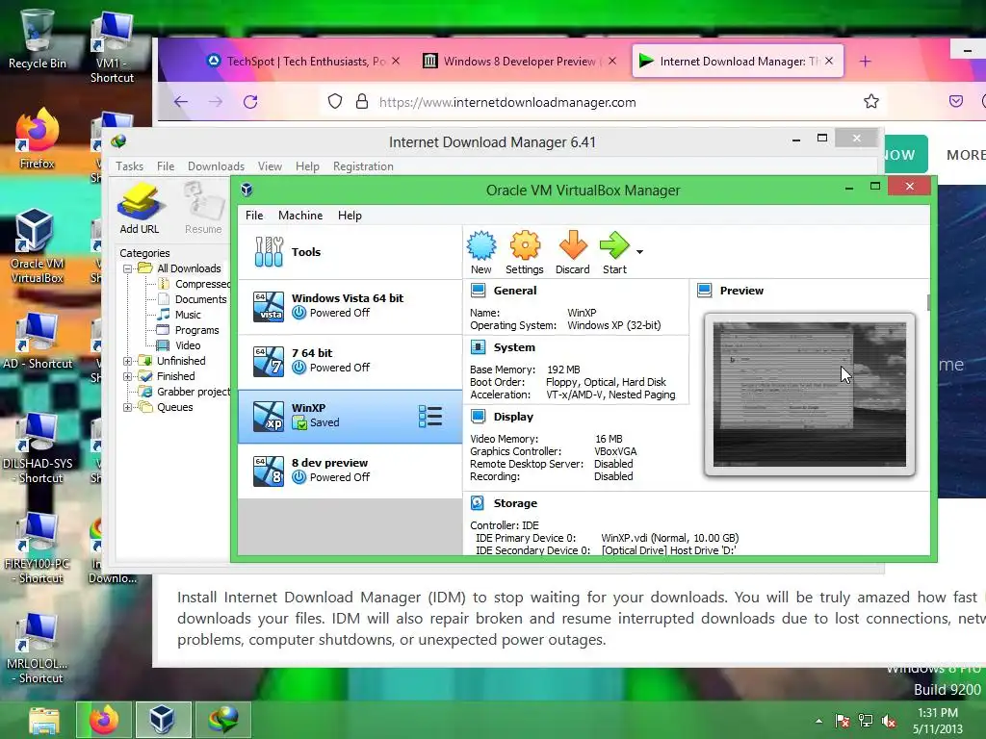This screenshot has height=739, width=986.
Task: Select the 8 dev preview machine
Action: [350, 471]
